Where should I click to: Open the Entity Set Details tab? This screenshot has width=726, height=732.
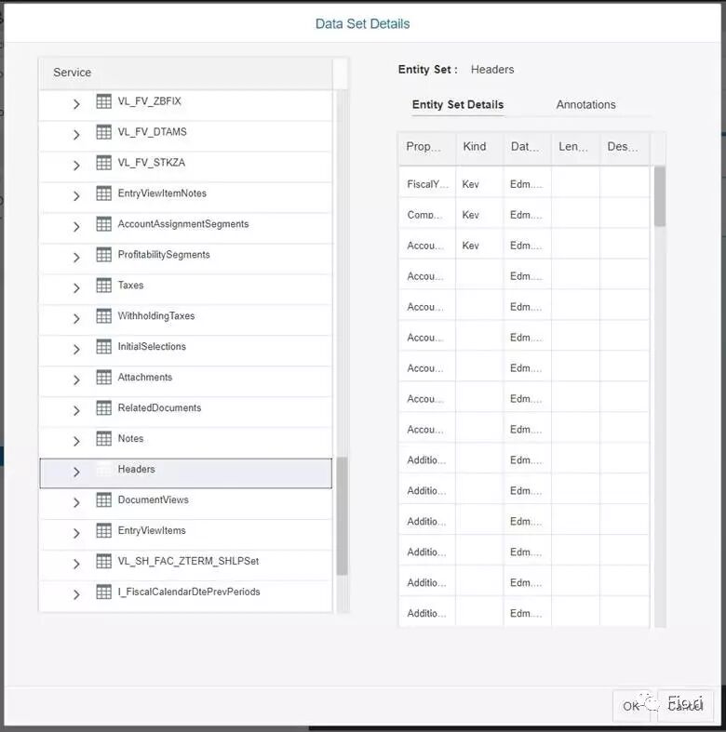458,104
